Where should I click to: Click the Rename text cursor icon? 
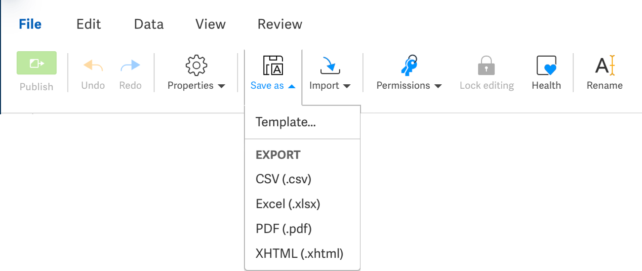604,66
